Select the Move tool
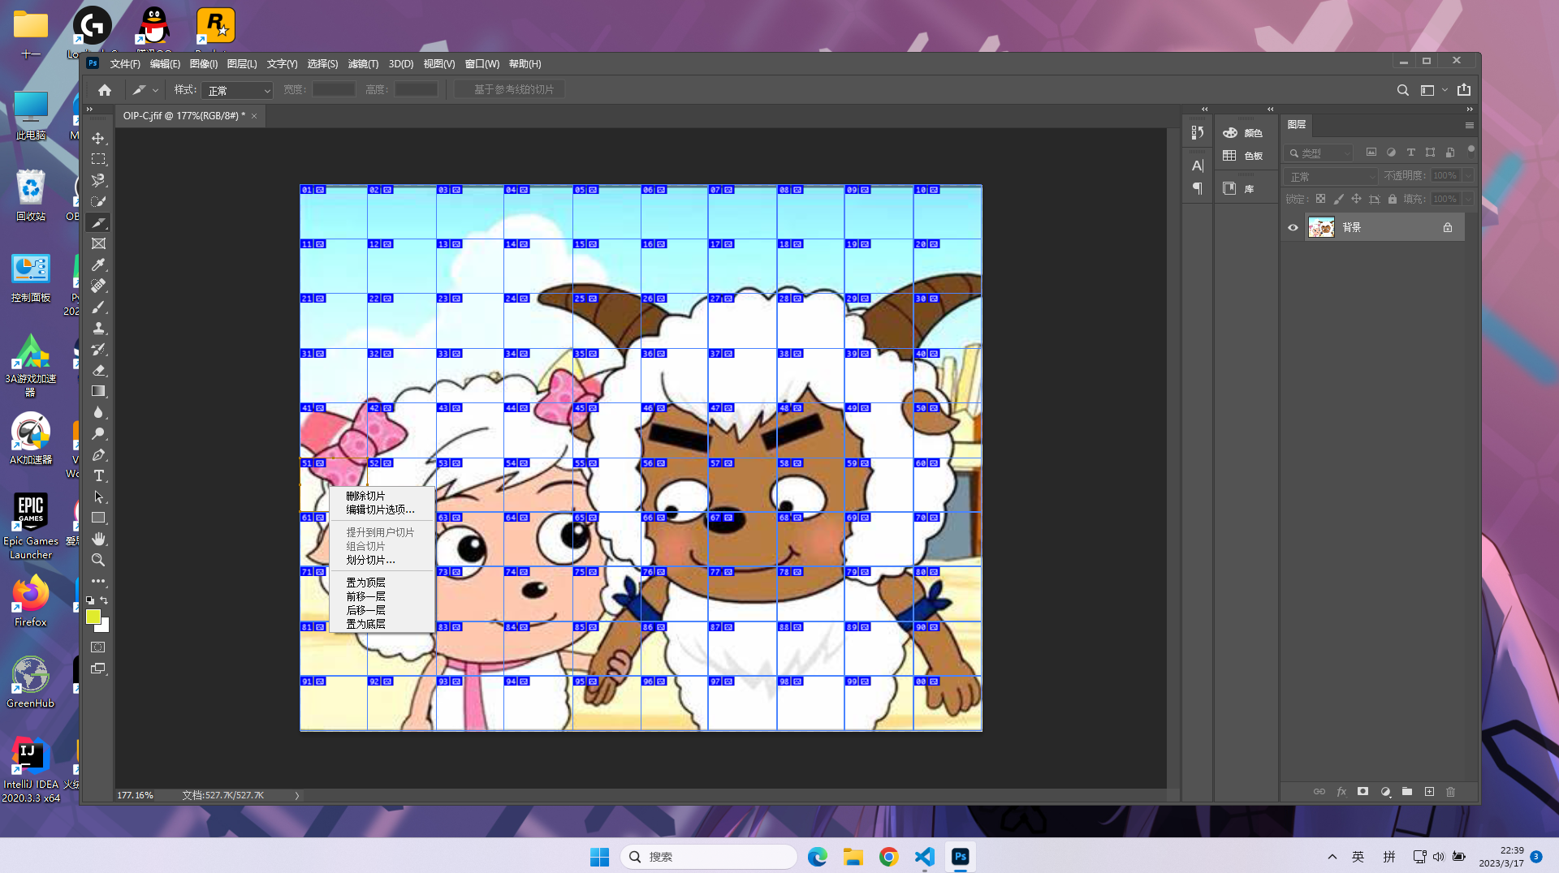Viewport: 1559px width, 873px height. point(98,138)
